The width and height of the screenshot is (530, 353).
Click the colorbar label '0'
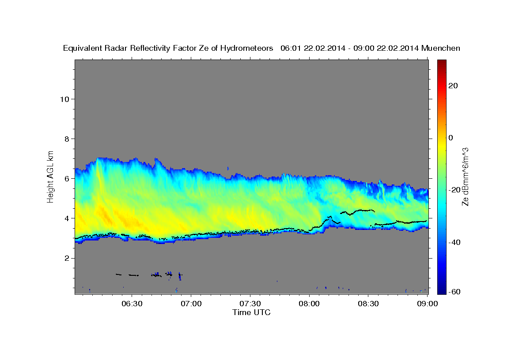click(x=451, y=138)
